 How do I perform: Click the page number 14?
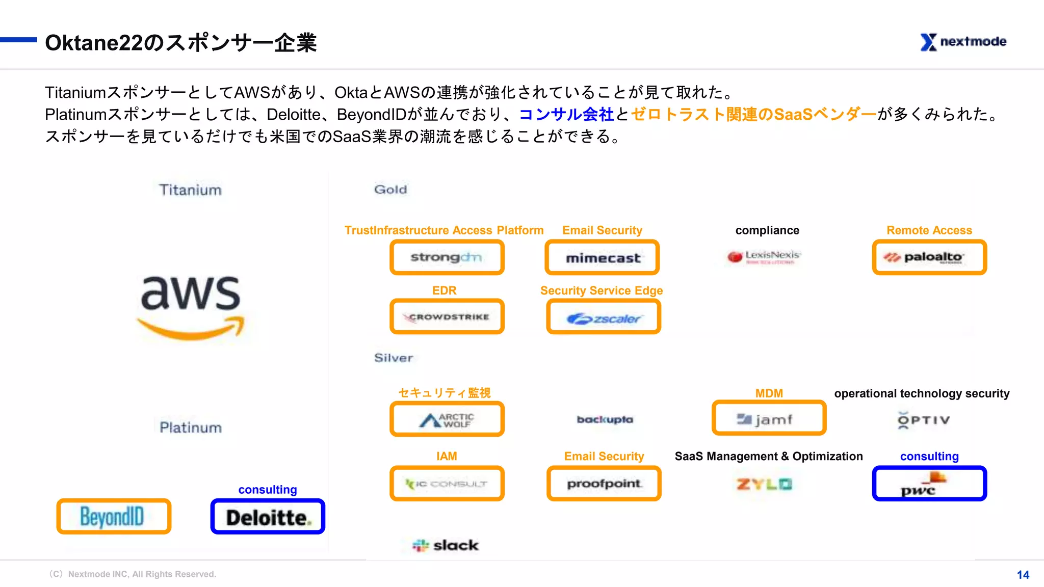pos(1023,575)
